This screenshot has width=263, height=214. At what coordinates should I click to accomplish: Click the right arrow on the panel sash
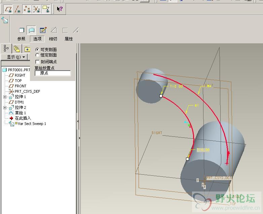click(x=79, y=138)
